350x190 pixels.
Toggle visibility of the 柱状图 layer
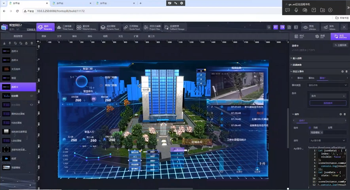[x=31, y=96]
